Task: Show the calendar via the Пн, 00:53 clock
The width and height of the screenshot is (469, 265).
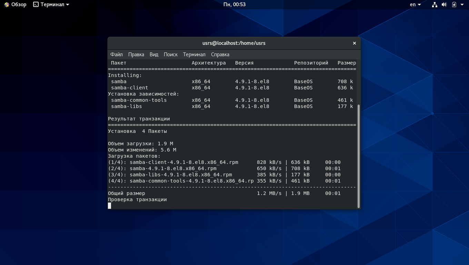Action: tap(234, 4)
